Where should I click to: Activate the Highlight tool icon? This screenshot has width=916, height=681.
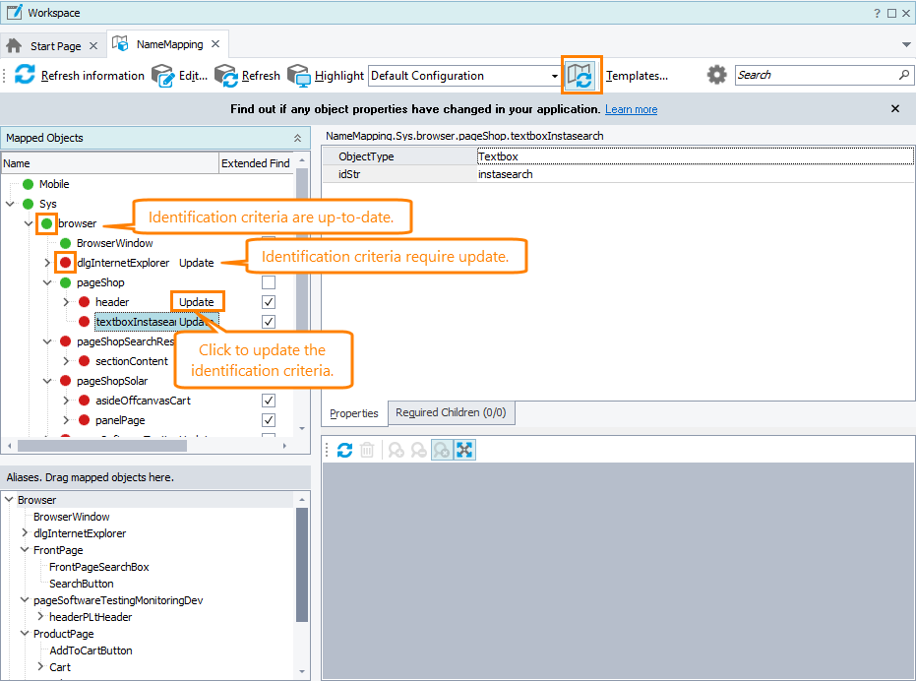[297, 75]
